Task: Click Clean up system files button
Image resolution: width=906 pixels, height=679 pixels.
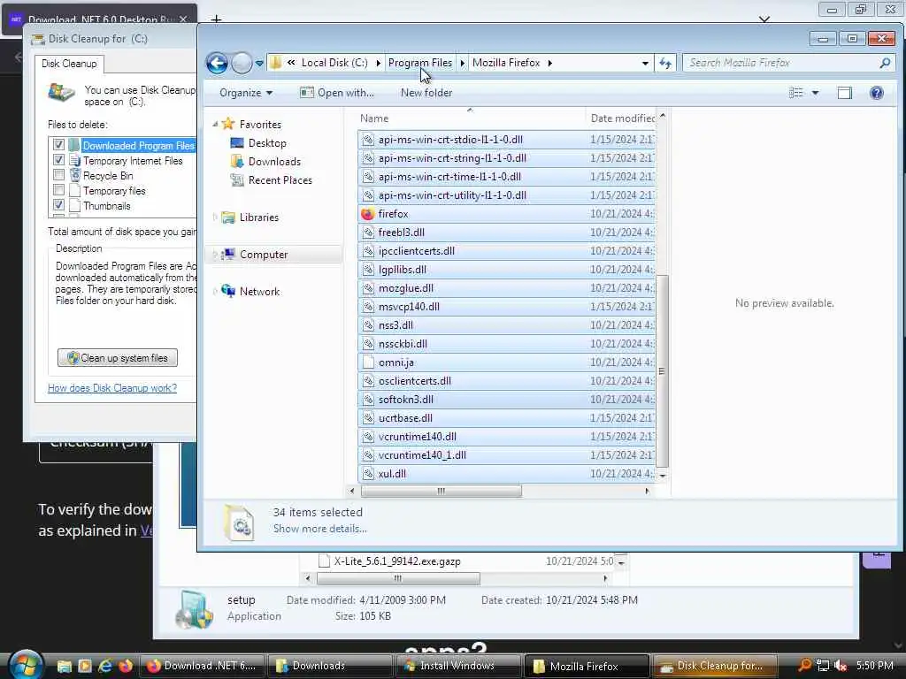Action: coord(118,358)
